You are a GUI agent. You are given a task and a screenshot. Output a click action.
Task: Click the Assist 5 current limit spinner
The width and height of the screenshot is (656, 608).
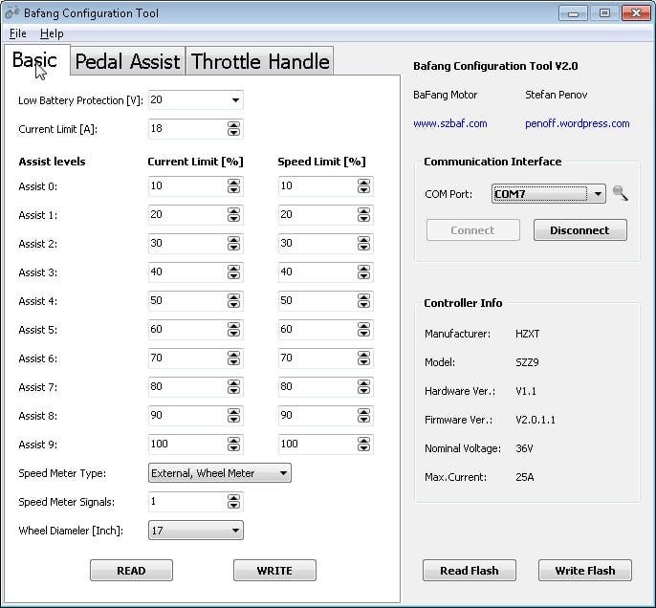click(234, 330)
